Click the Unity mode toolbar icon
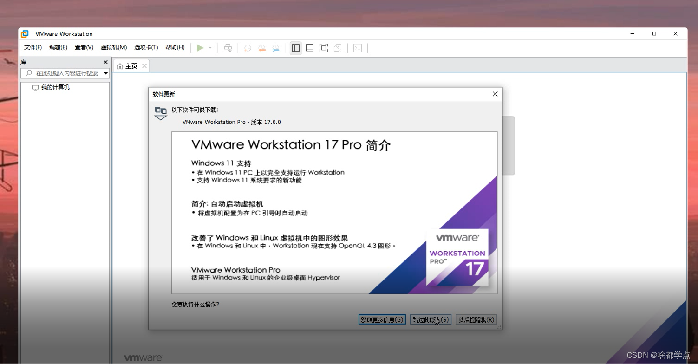 click(338, 48)
